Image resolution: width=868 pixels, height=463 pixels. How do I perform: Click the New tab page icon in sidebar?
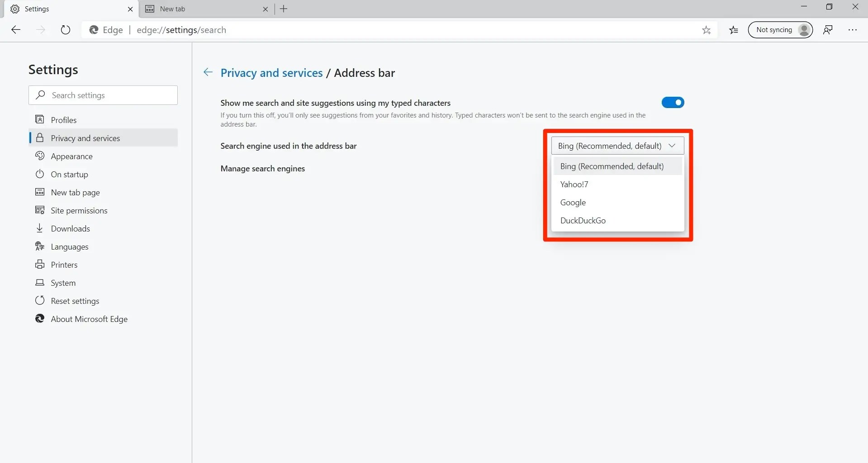click(x=40, y=192)
